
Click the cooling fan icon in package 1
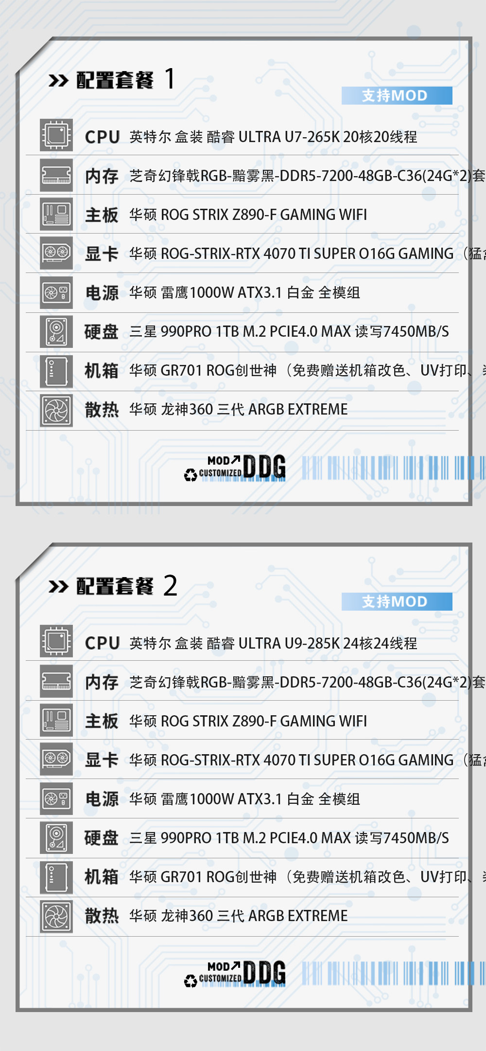[56, 411]
